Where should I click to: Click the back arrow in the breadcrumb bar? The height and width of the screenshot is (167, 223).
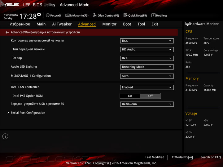tap(7, 32)
